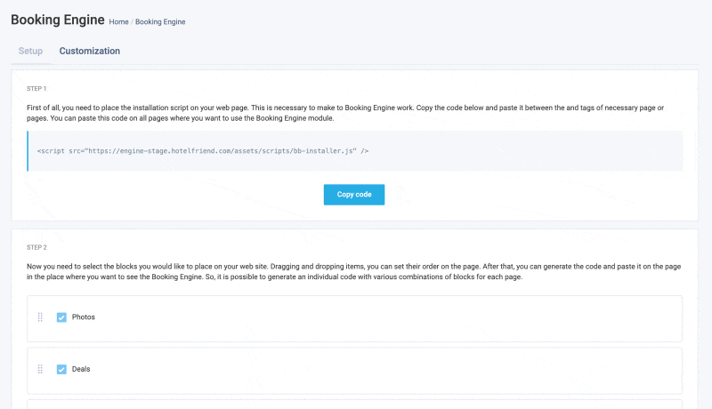Open the Customization tab
Viewport: 712px width, 409px height.
point(90,51)
